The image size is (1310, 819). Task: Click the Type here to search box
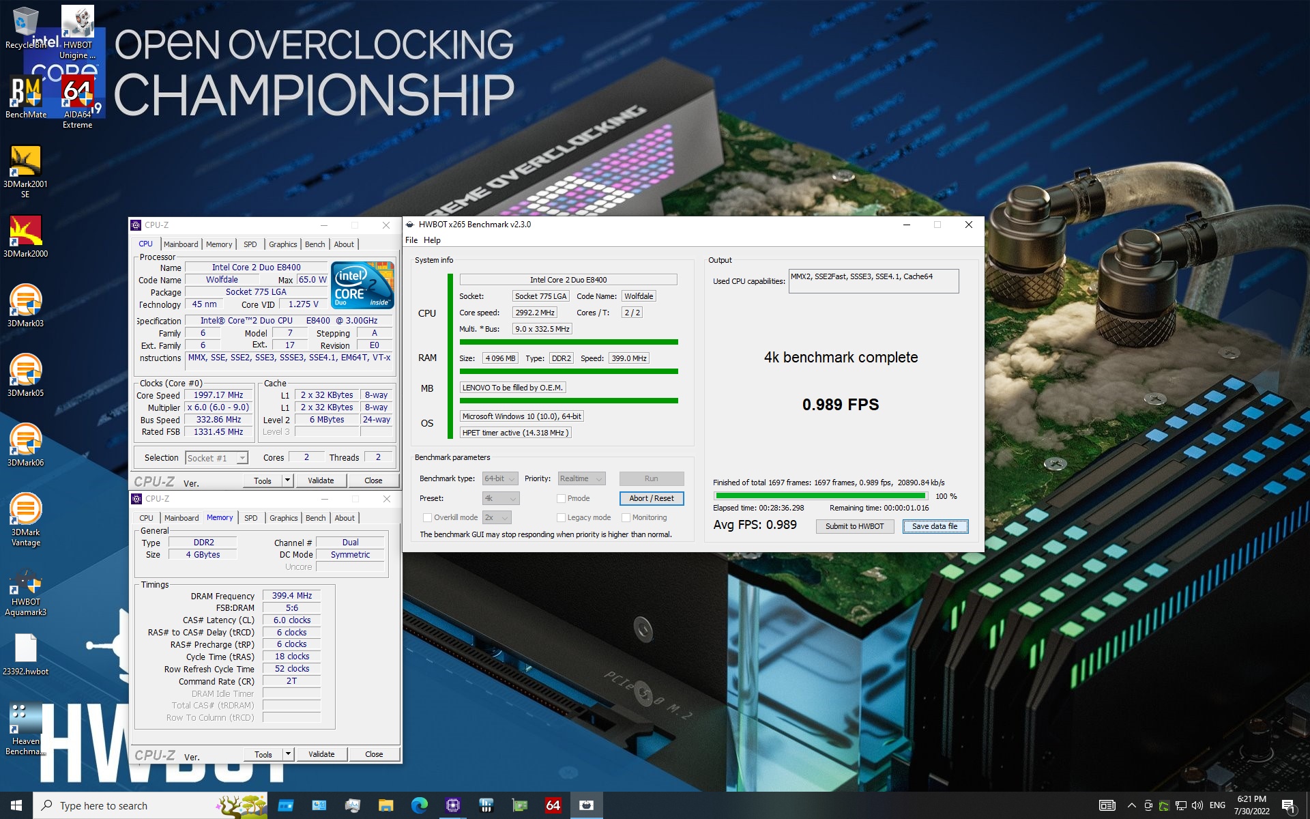click(150, 805)
